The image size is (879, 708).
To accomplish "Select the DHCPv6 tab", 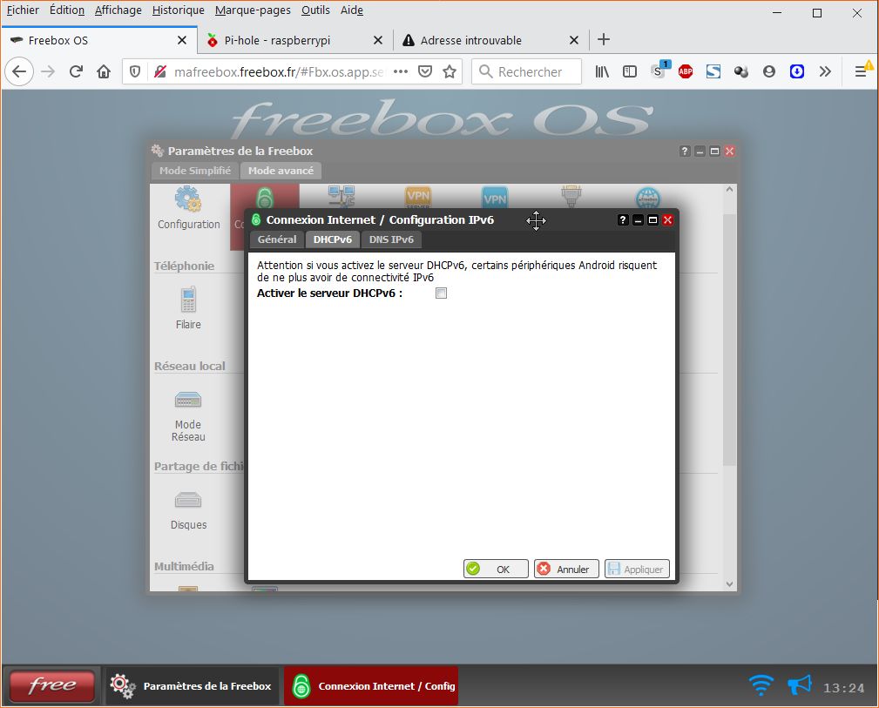I will 333,239.
